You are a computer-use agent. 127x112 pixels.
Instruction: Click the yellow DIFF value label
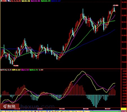(x=16, y=70)
